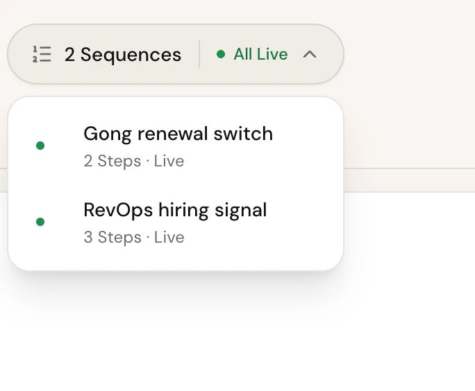Open the 2 Sequences pill label

123,55
